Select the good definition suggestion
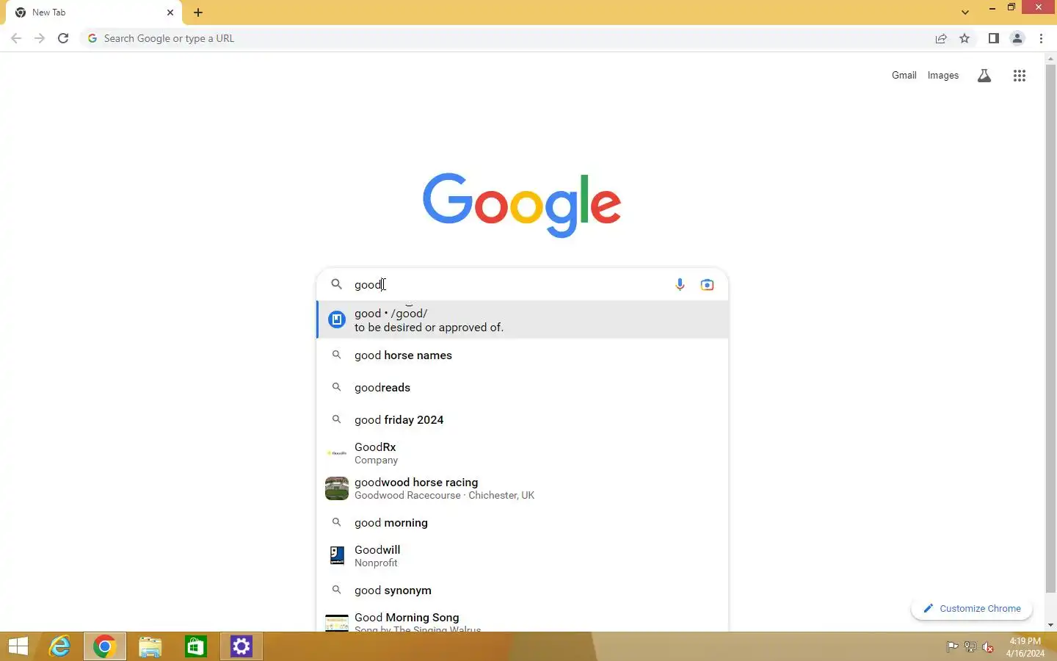Image resolution: width=1057 pixels, height=661 pixels. (x=523, y=319)
